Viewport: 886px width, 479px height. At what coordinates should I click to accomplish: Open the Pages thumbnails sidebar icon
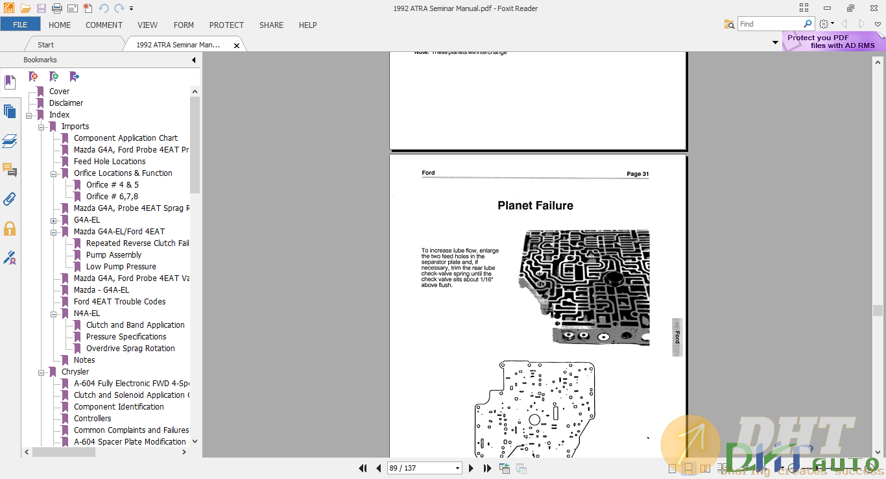10,111
